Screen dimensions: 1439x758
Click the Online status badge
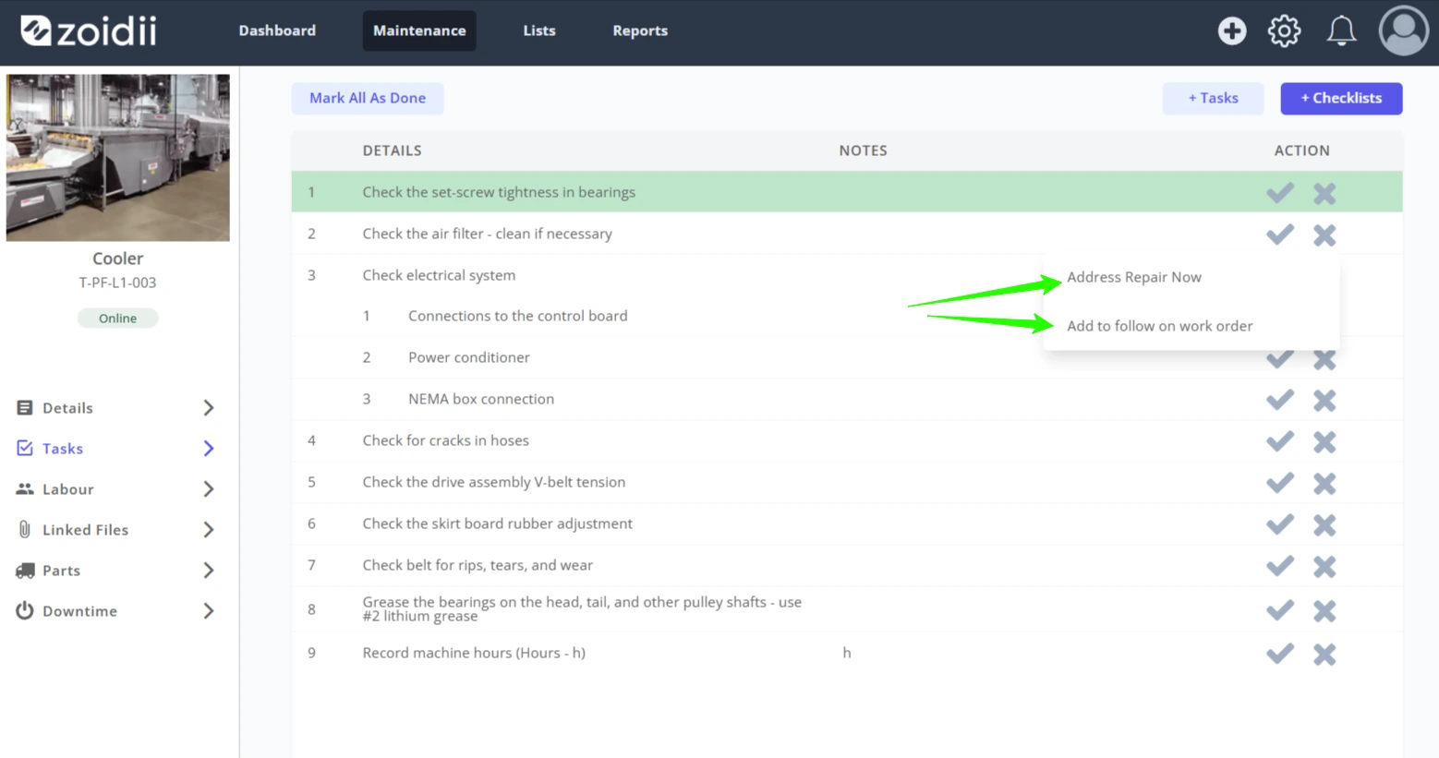tap(117, 319)
